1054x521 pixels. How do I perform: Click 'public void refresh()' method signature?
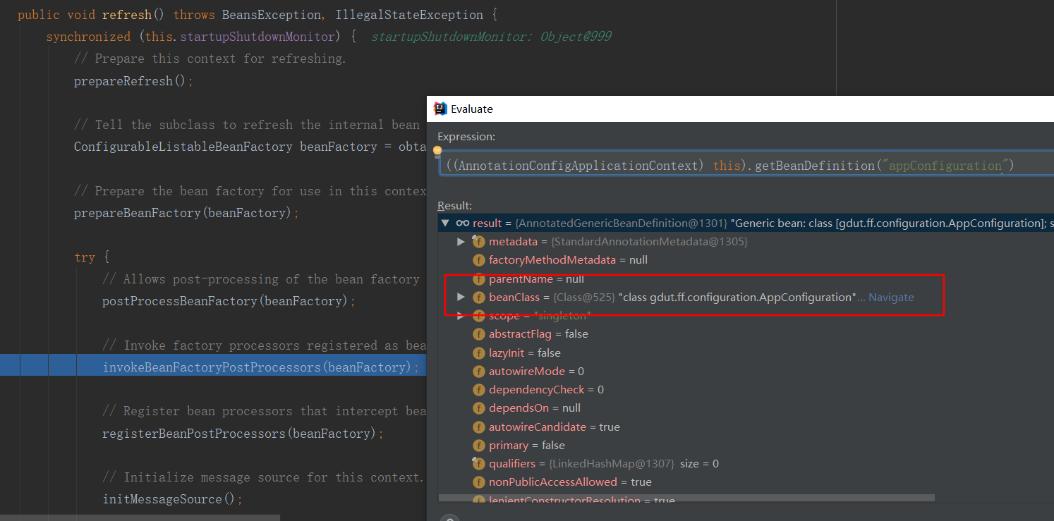91,15
